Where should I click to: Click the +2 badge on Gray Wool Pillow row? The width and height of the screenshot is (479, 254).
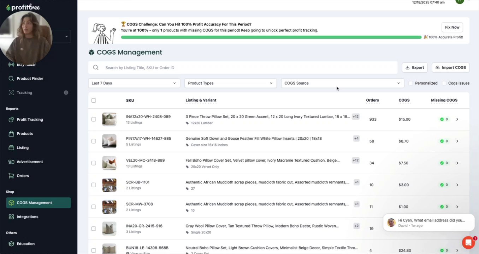(356, 226)
